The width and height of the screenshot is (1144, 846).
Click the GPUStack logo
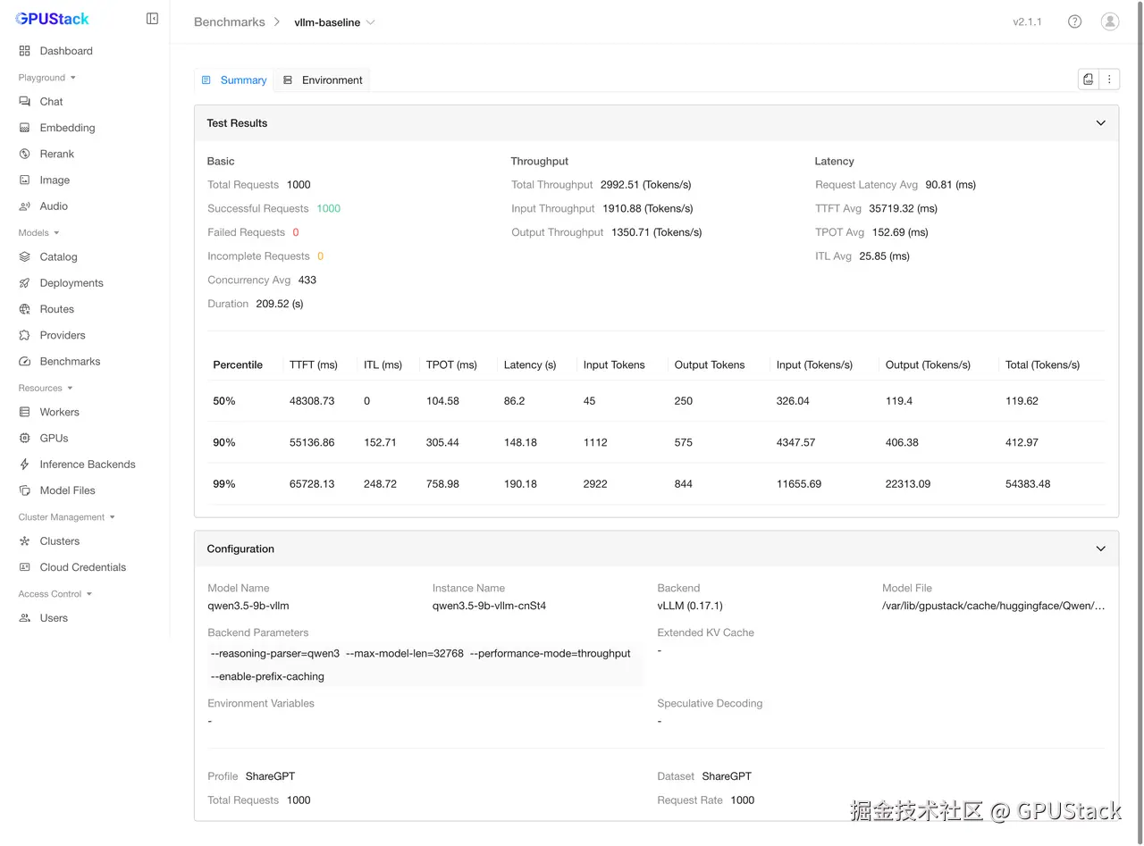coord(53,18)
